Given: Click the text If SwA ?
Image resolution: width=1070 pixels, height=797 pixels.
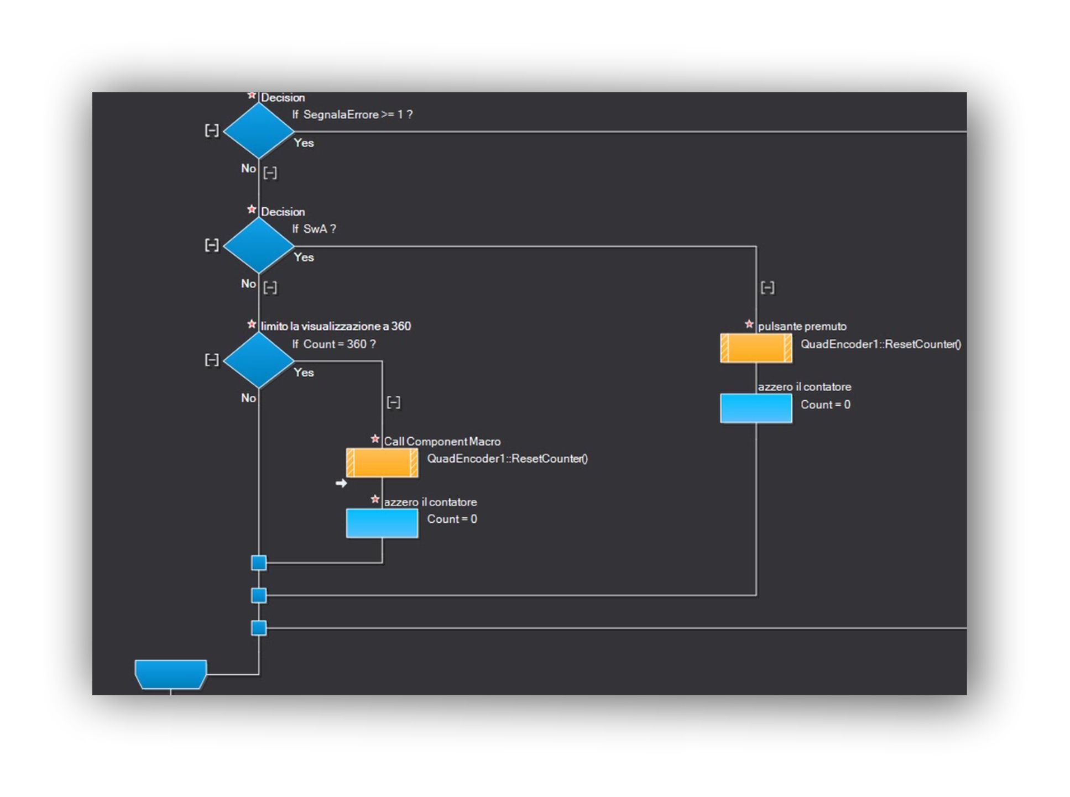Looking at the screenshot, I should pos(314,229).
